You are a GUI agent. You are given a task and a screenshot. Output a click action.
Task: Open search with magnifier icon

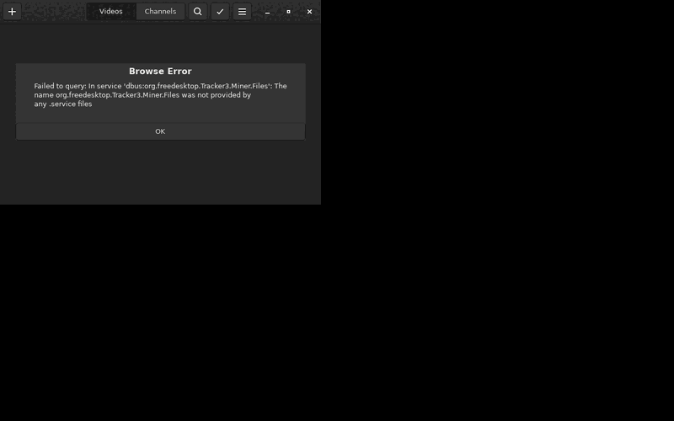click(x=198, y=12)
